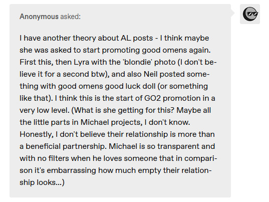The width and height of the screenshot is (269, 202).
Task: Click the anonymous sunglasses avatar icon
Action: coord(250,14)
